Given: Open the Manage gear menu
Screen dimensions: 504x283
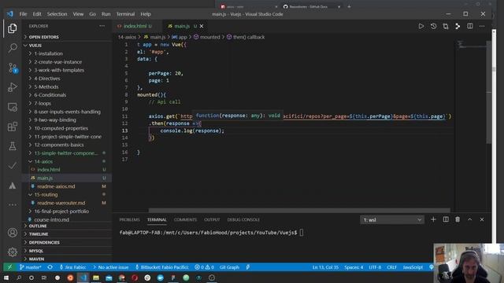Looking at the screenshot, I should click(13, 252).
